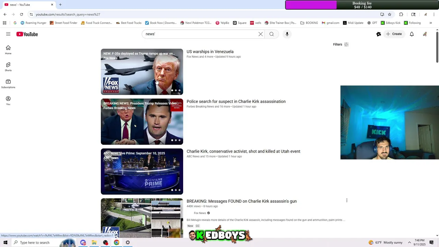
Task: Click the US warships in Venezuela thumbnail
Action: click(142, 72)
